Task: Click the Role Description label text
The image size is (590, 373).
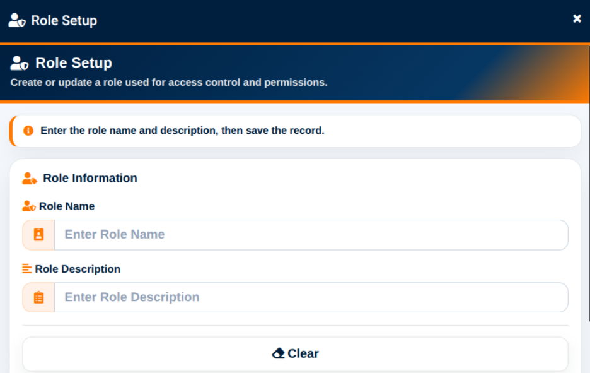Action: (x=78, y=269)
